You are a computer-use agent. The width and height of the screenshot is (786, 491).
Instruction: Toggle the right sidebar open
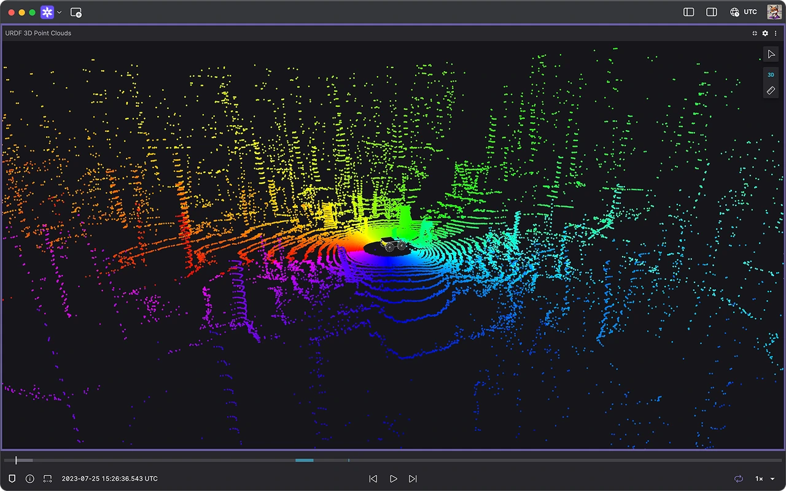[x=711, y=12]
